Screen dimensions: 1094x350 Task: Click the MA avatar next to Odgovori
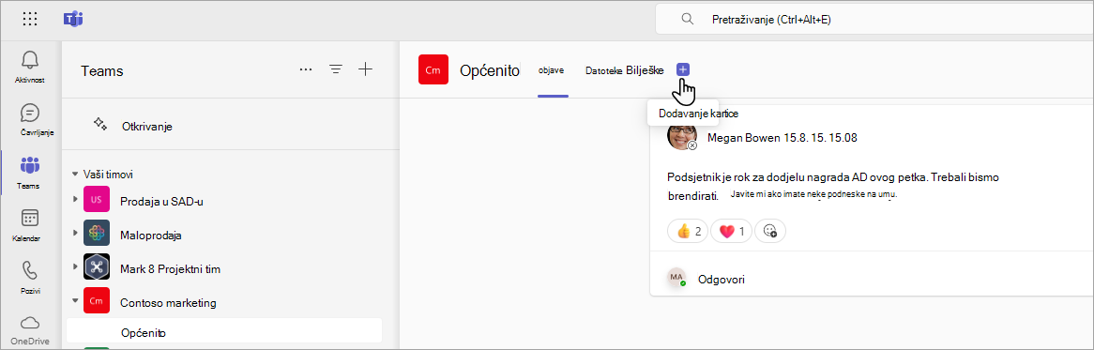676,277
